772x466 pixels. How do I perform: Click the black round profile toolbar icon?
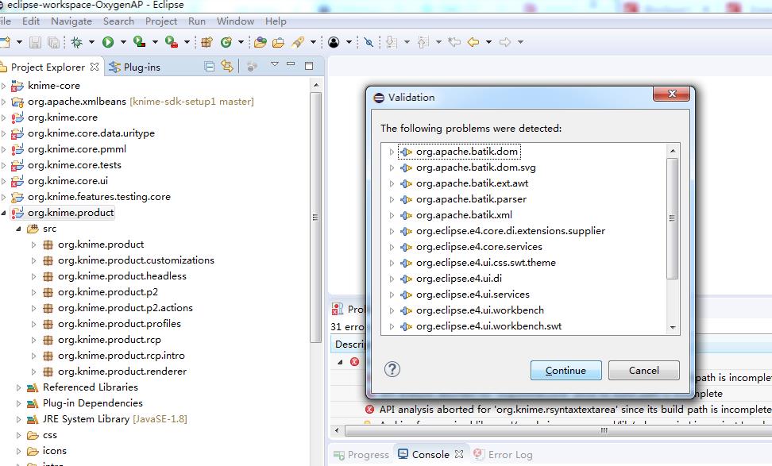[334, 42]
